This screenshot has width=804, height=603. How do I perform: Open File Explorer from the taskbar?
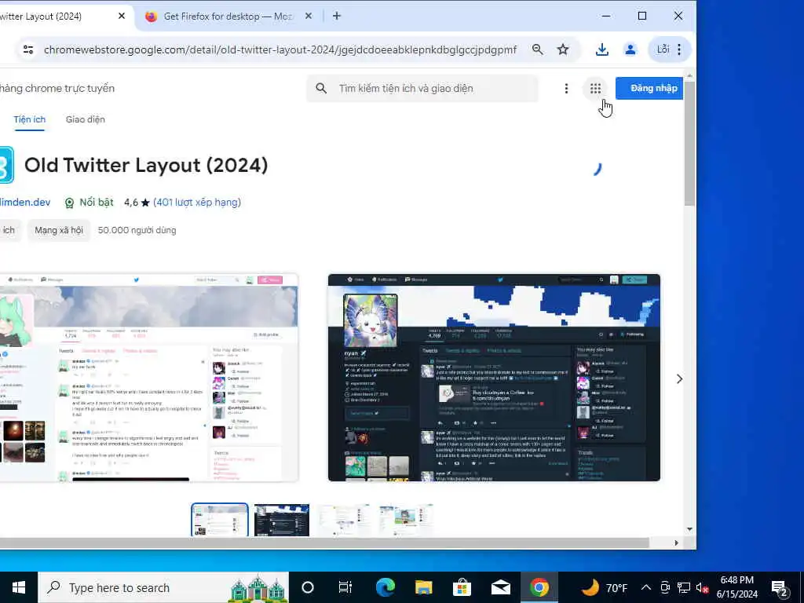coord(423,587)
